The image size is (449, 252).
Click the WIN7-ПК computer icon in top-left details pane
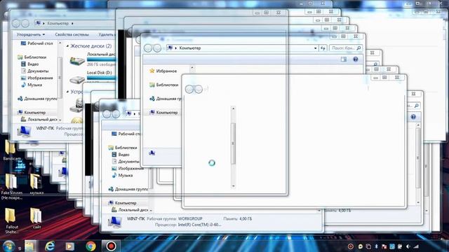pos(24,132)
